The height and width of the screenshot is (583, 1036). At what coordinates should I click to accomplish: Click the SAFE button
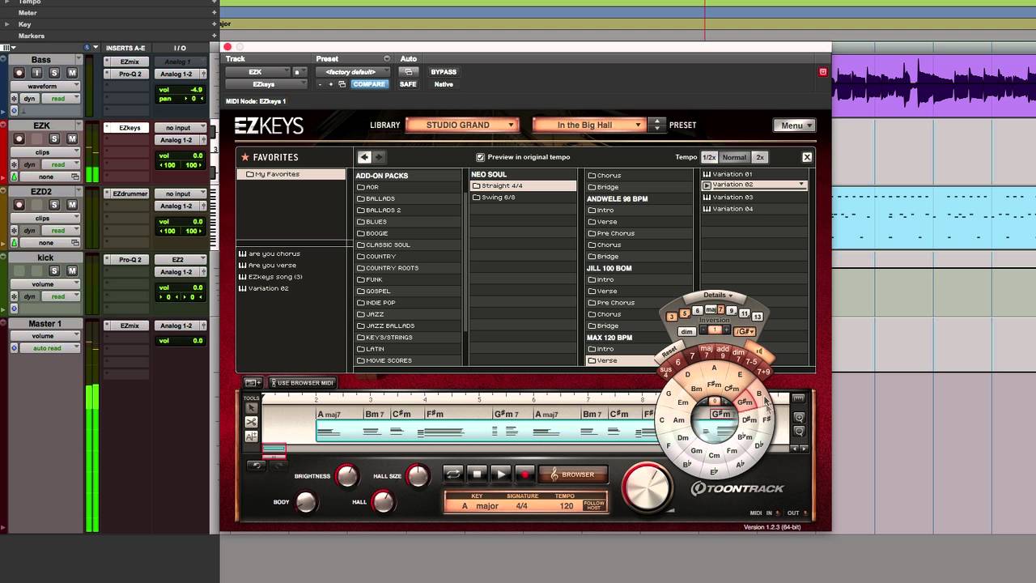point(408,84)
